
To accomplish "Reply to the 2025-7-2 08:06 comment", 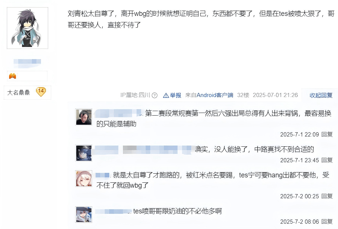I will (x=327, y=222).
